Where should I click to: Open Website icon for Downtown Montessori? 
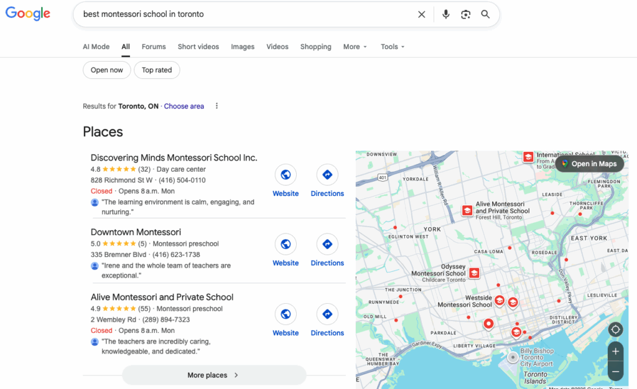click(286, 244)
